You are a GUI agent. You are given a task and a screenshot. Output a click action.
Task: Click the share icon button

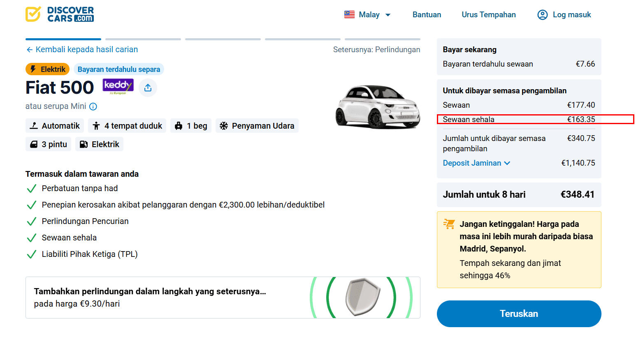[148, 88]
